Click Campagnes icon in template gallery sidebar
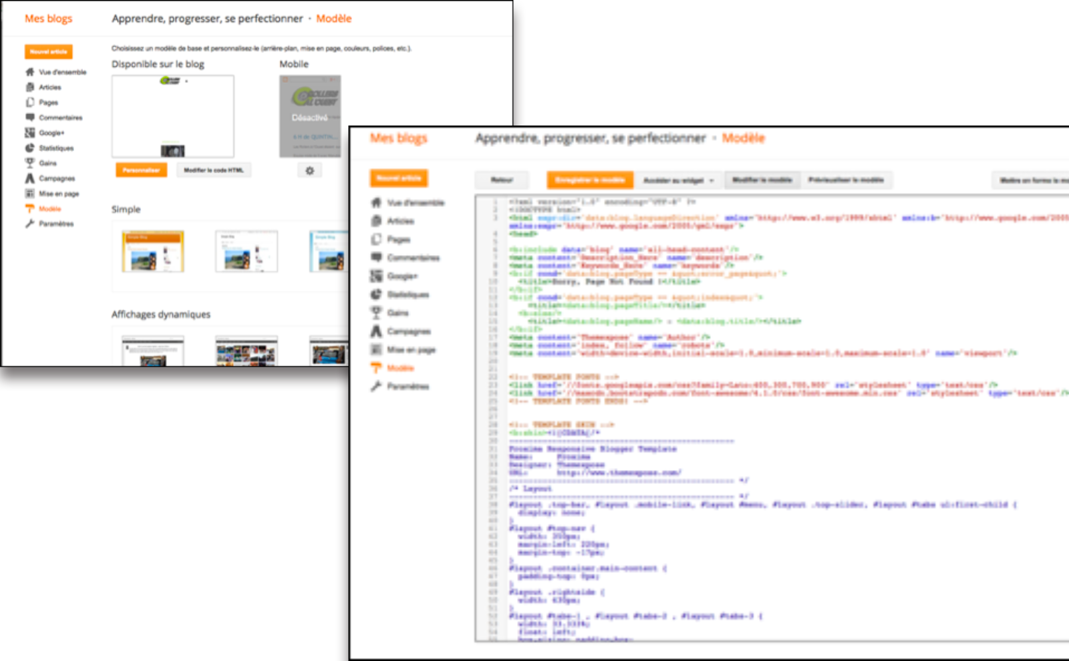 (30, 178)
